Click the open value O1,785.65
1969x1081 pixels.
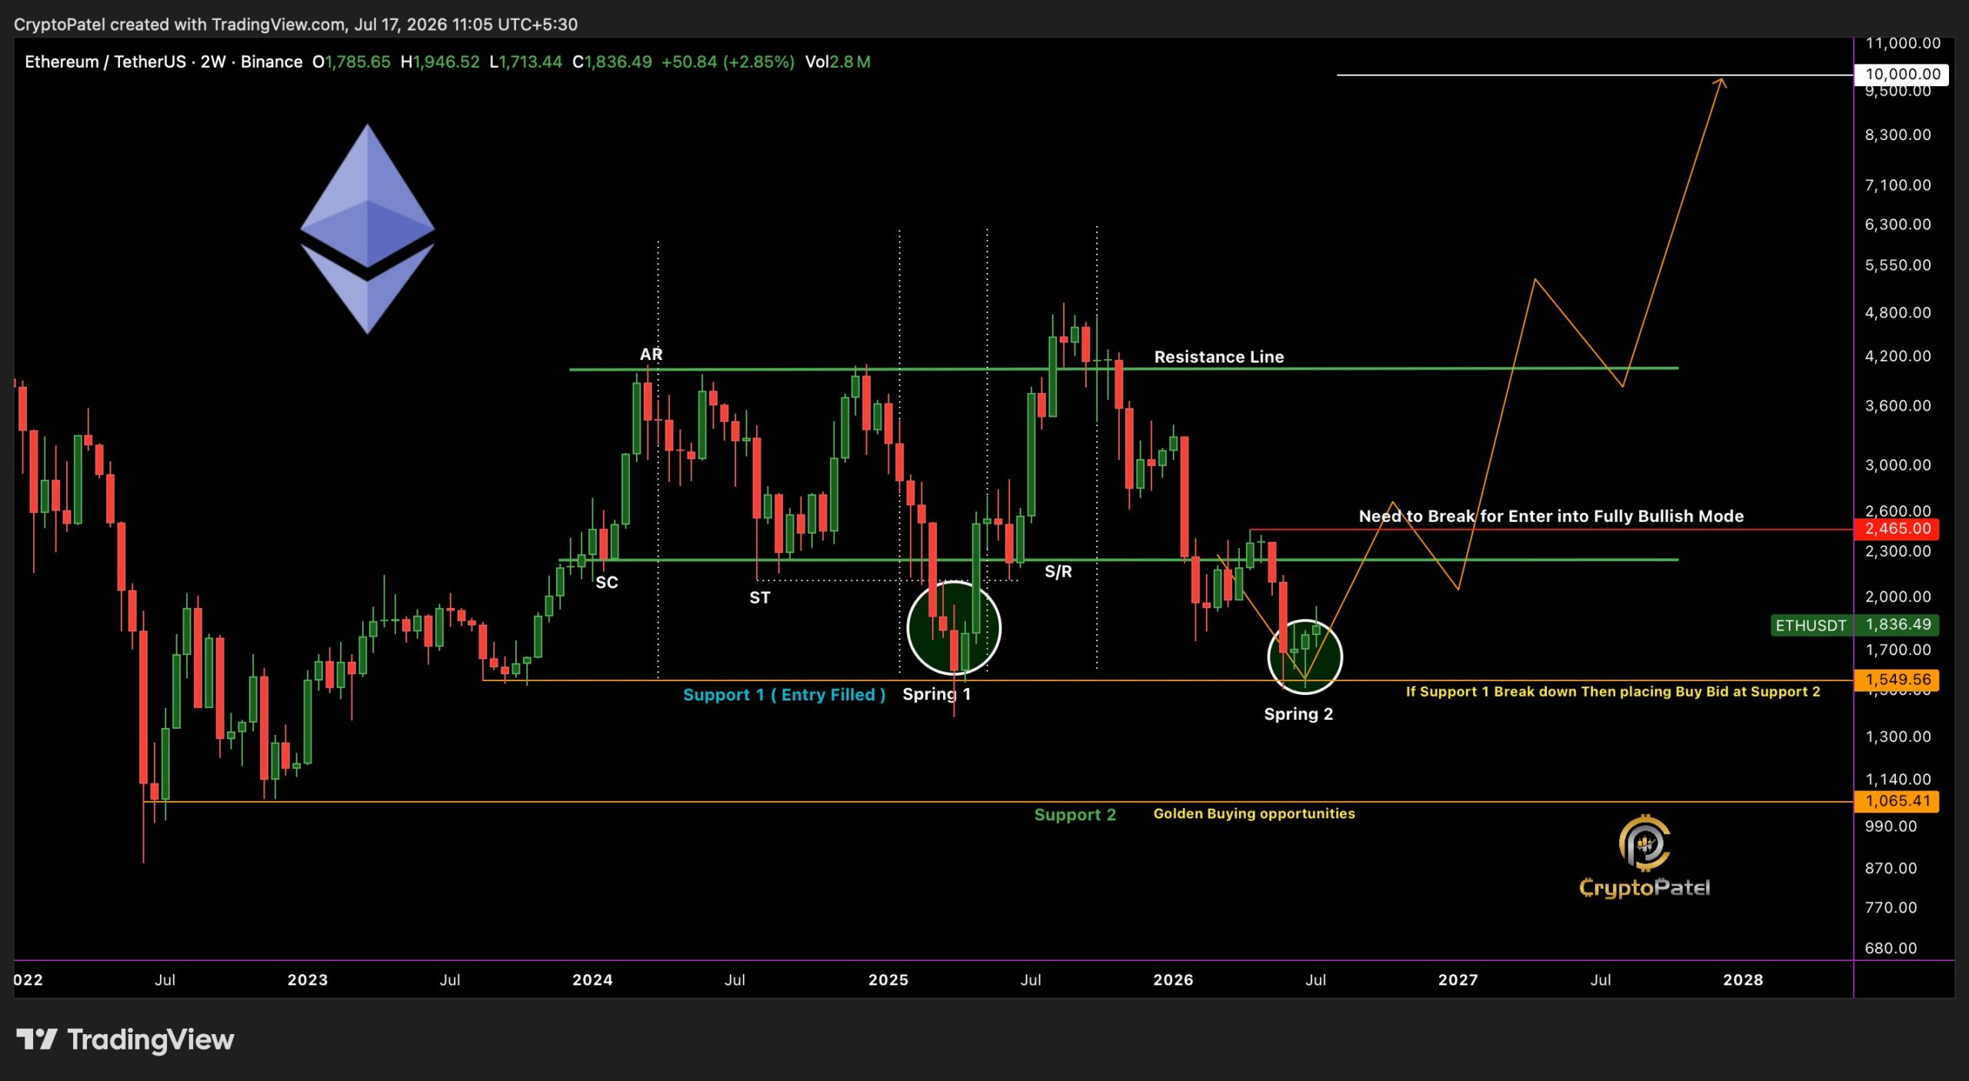351,62
